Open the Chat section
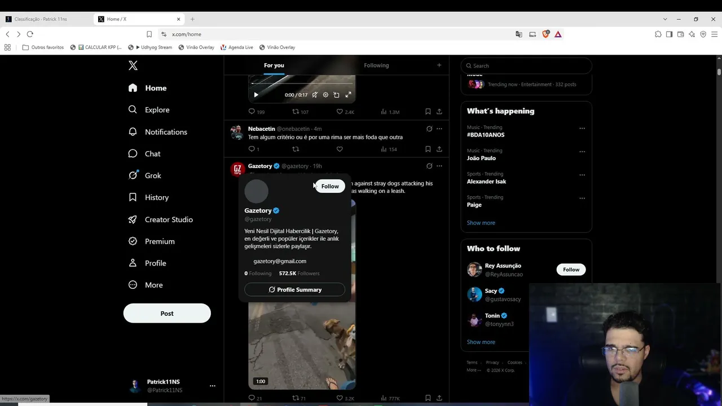 144,154
